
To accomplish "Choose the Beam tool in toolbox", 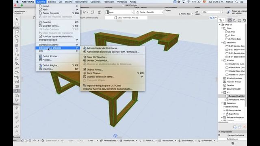I will [x=17, y=55].
